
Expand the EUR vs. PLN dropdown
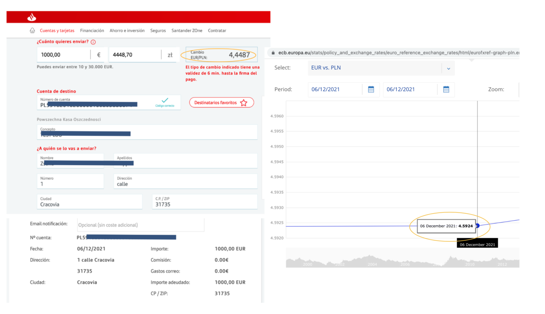(448, 68)
